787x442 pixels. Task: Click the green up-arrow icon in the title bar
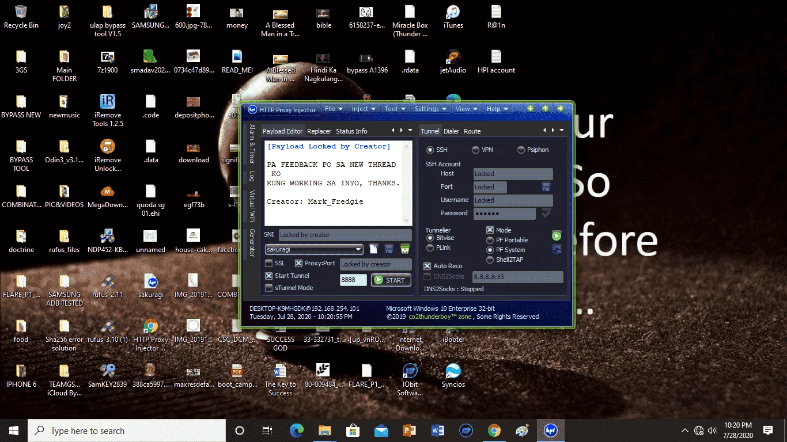(546, 108)
